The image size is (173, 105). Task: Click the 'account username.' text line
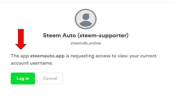[x=32, y=63]
